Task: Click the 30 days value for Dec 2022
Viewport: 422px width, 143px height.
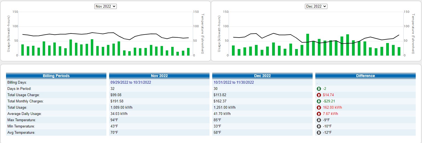Action: coord(216,89)
